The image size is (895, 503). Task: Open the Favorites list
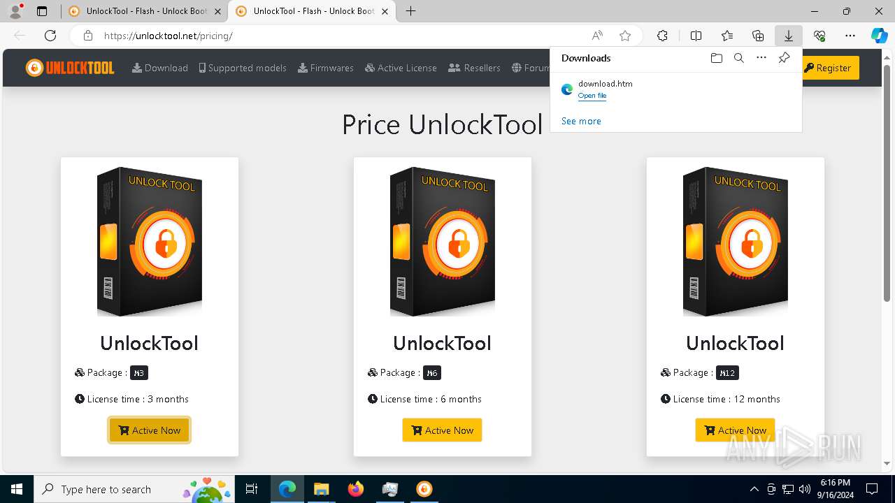tap(727, 36)
